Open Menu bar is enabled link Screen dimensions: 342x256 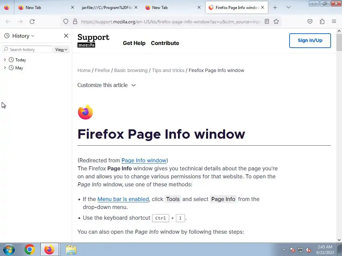[123, 199]
